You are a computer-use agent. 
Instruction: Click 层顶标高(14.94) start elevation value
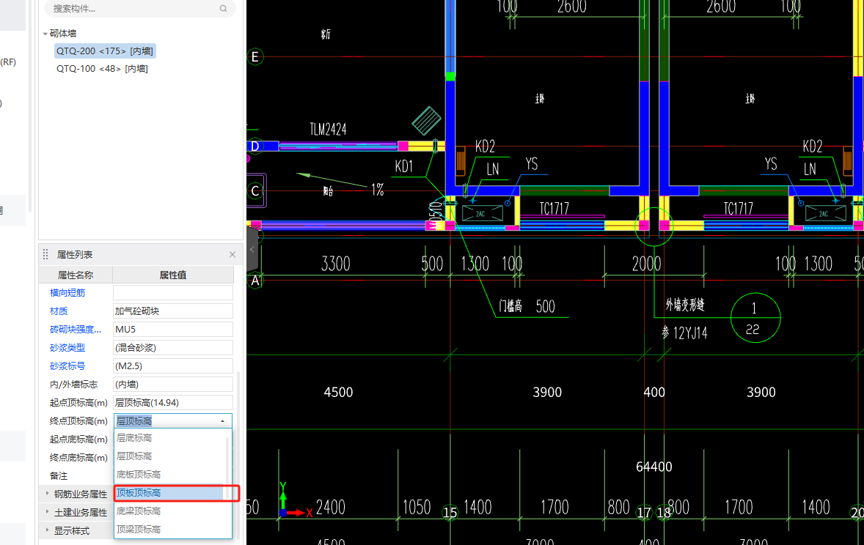[173, 402]
